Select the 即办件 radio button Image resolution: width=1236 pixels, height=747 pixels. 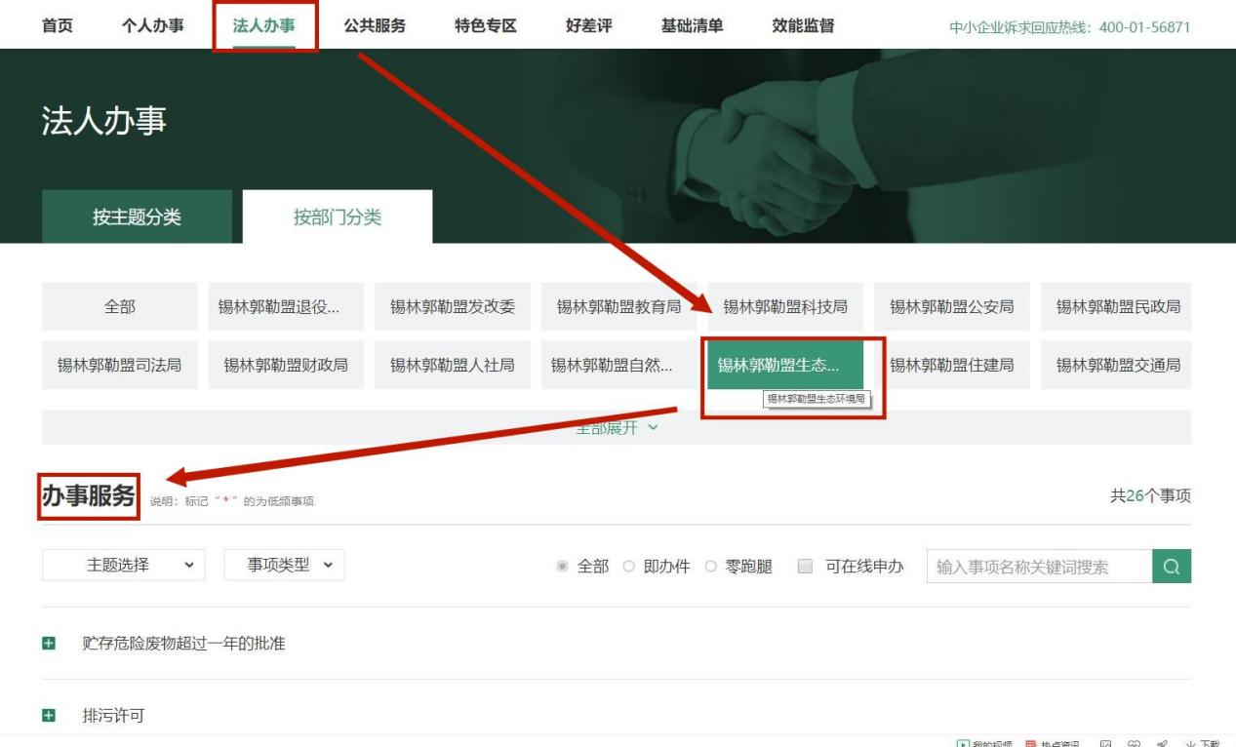tap(628, 567)
